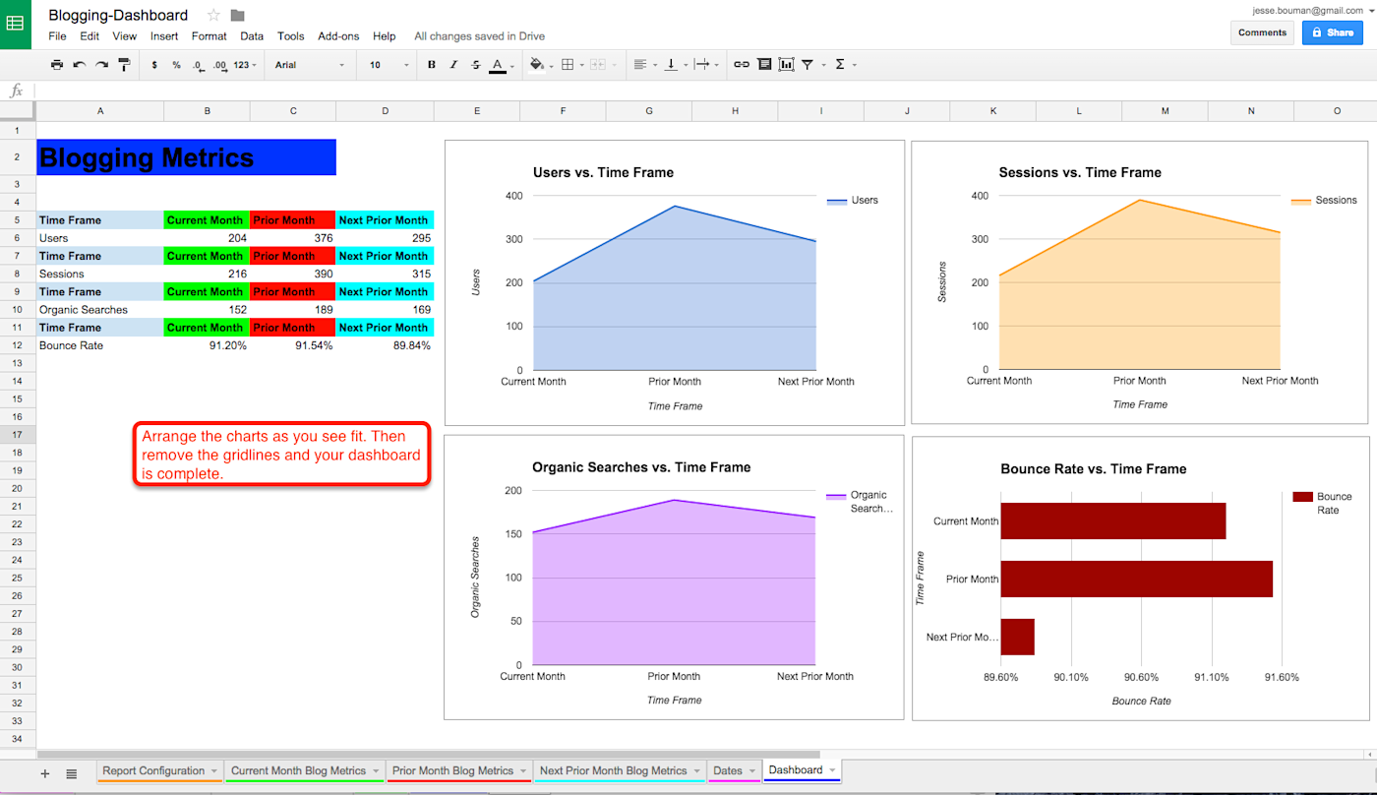Viewport: 1377px width, 795px height.
Task: Select row header 17
Action: (x=18, y=434)
